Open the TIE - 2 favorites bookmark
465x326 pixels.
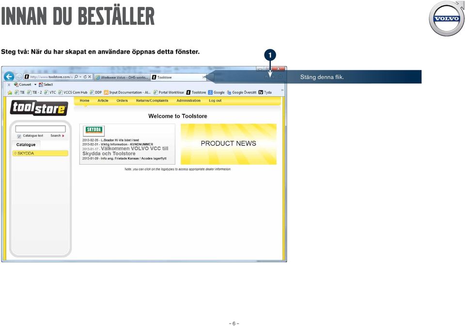(34, 93)
